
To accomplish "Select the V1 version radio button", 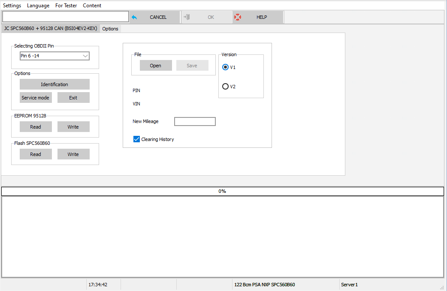I will pos(225,67).
